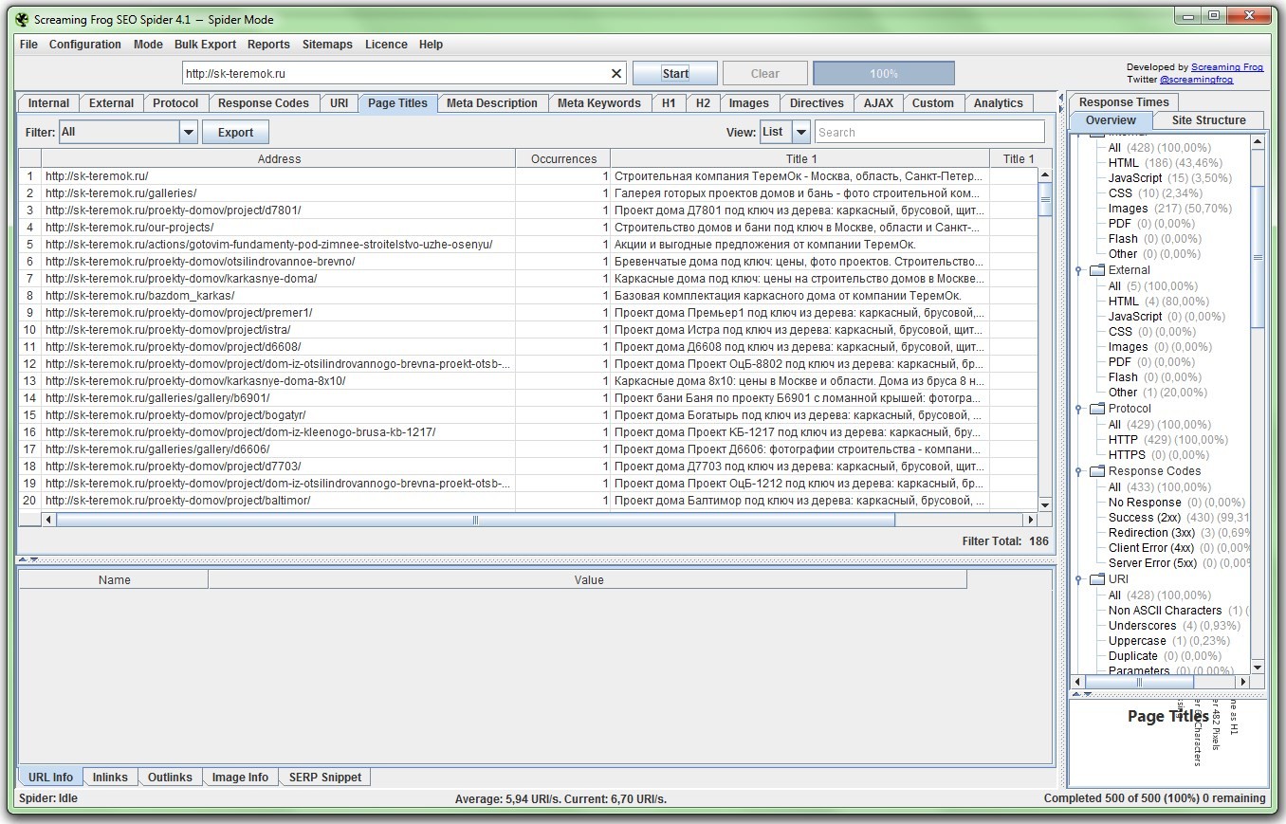Select the http://sk-teremok.ru/galleries/ row
This screenshot has height=824, width=1286.
[x=529, y=193]
